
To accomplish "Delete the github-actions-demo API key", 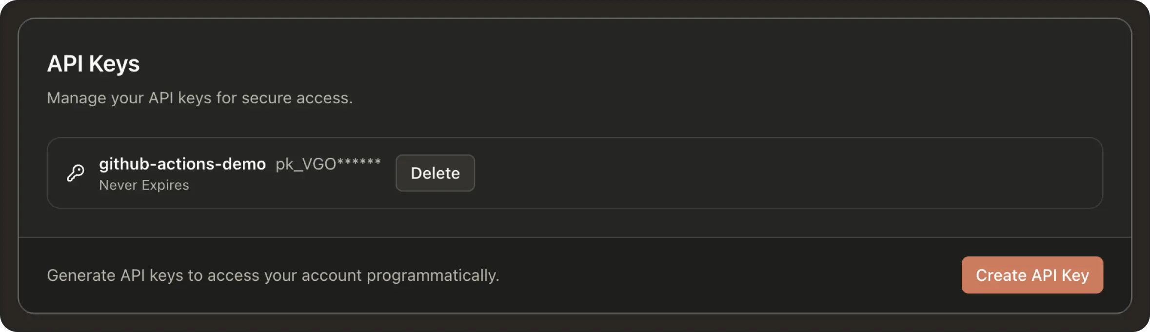I will (x=435, y=173).
